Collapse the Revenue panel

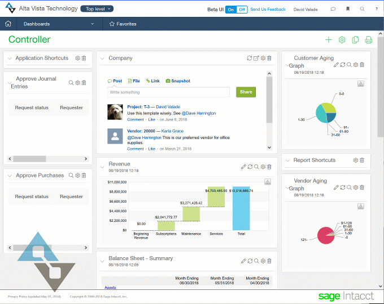tap(102, 167)
